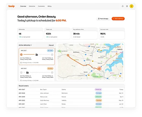The height and width of the screenshot is (117, 142).
Task: Click the Pending badge in the #KR-2850 row
Action: 99,100
